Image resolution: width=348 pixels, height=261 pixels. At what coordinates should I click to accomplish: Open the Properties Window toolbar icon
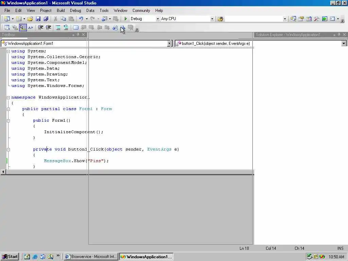(301, 19)
